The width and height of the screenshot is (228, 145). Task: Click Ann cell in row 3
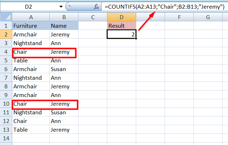click(64, 43)
